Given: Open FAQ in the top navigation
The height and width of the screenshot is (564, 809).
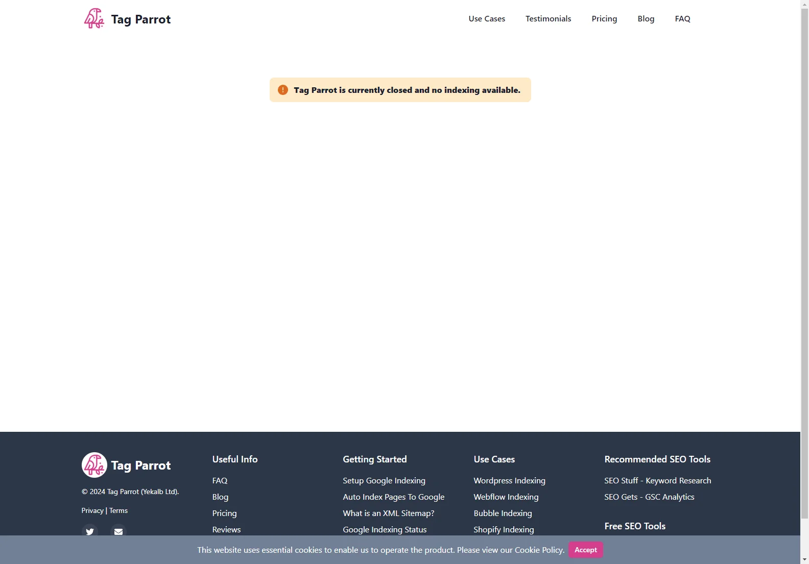Looking at the screenshot, I should click(x=682, y=18).
